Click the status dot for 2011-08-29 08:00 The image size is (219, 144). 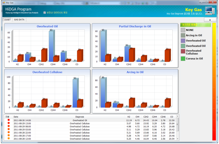coord(9,126)
